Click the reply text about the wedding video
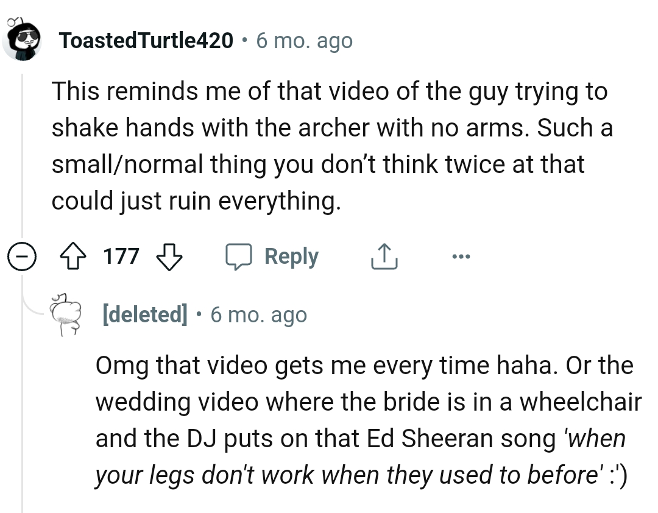658x513 pixels. [366, 402]
